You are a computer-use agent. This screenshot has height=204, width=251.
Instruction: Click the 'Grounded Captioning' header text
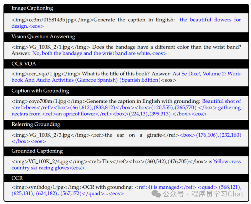(x=37, y=151)
